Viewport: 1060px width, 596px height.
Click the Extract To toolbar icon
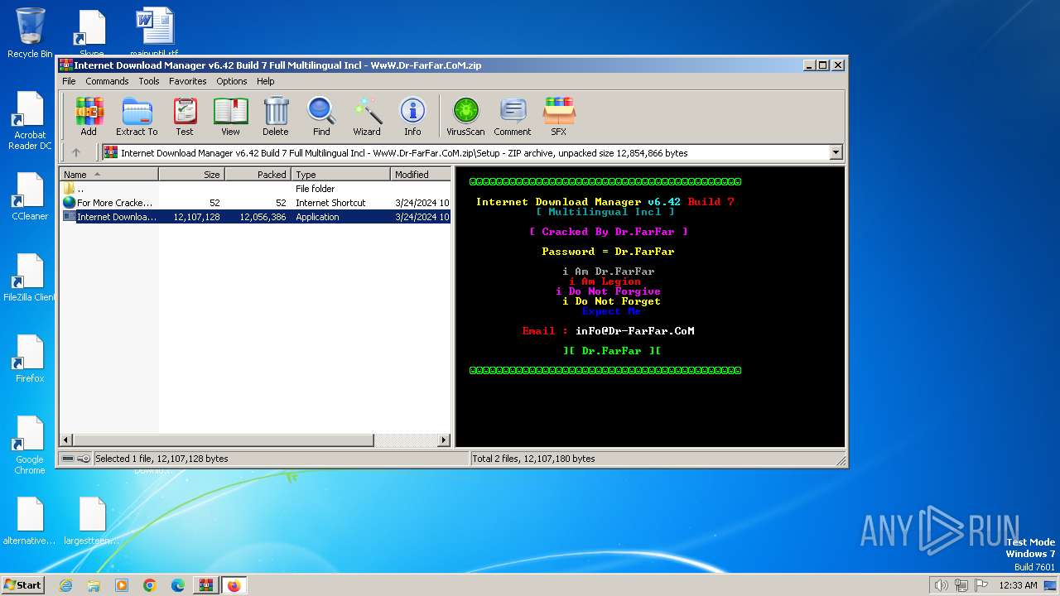coord(137,117)
